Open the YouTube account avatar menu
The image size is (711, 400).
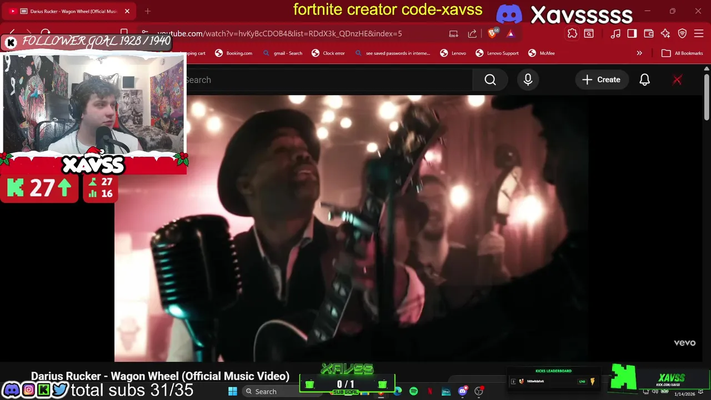click(677, 80)
